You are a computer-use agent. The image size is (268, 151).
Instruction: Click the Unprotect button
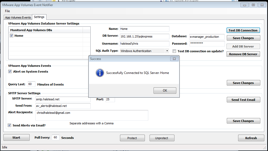(x=162, y=138)
